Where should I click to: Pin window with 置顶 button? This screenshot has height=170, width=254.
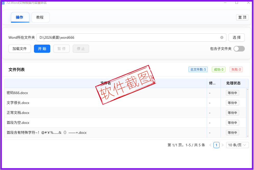click(242, 17)
